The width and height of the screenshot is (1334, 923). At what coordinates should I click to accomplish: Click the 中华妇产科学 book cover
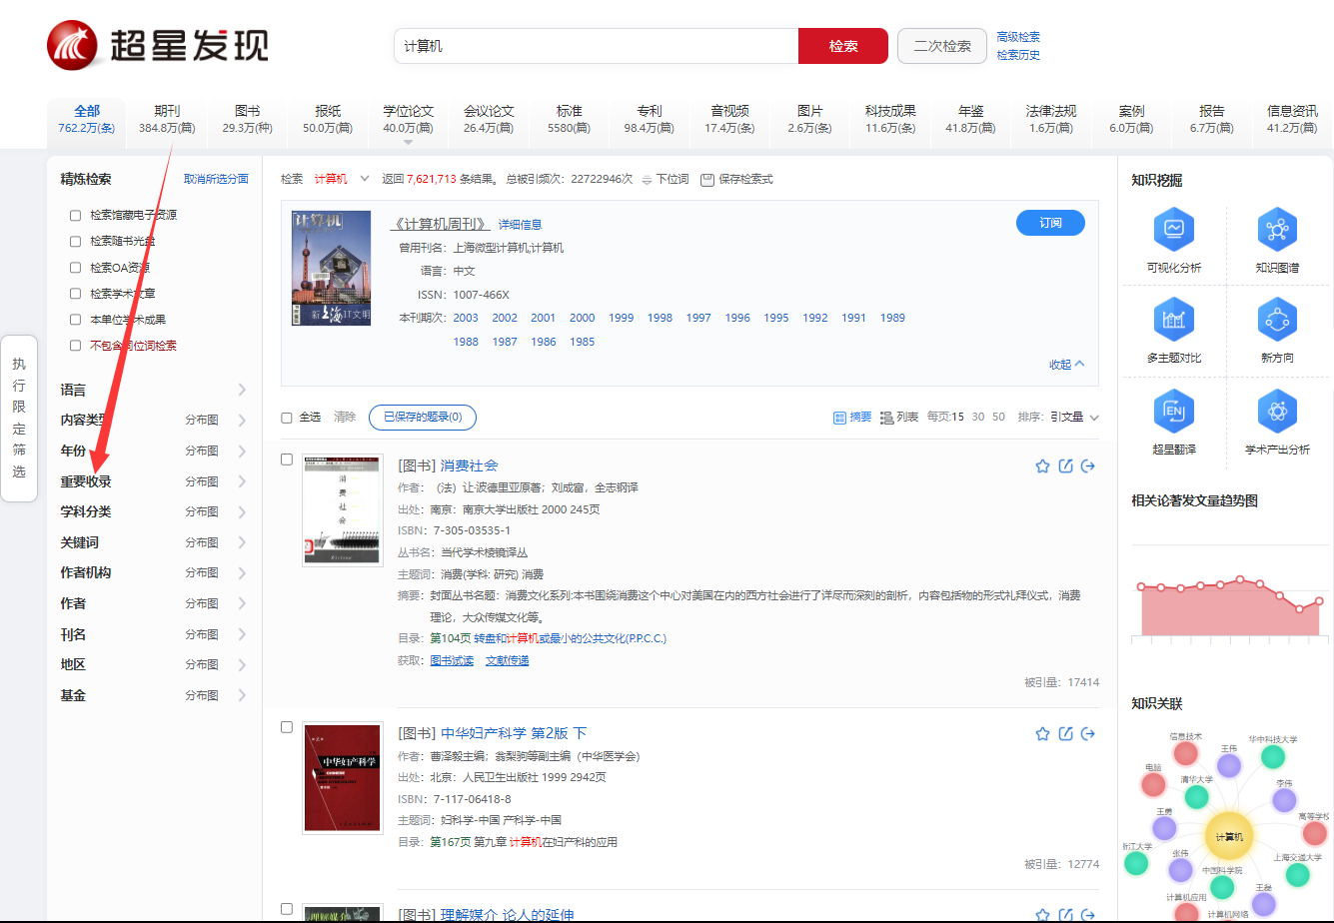pyautogui.click(x=343, y=777)
